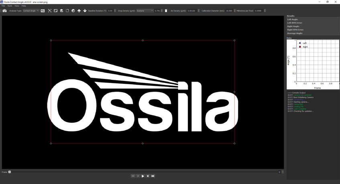Click the blue Left legend marker in chart

(300, 43)
